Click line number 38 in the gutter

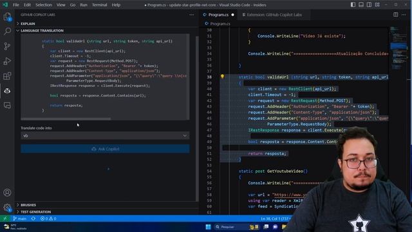coord(209,77)
